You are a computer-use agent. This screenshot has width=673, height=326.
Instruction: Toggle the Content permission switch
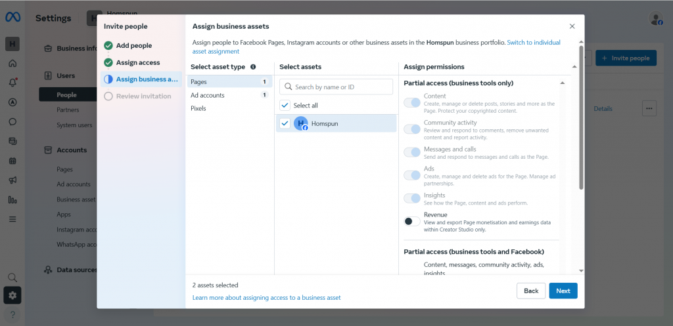coord(412,102)
